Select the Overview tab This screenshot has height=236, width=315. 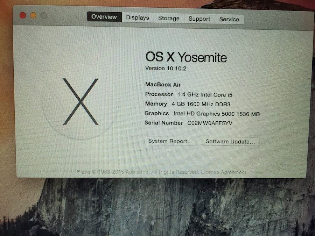104,17
